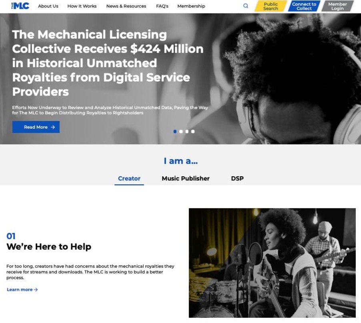Click the yellow Public Search button

click(271, 6)
